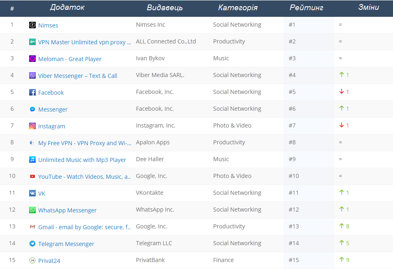Sort by the Видавець column header

coord(165,8)
